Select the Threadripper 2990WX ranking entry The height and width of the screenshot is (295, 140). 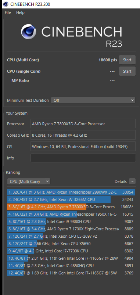click(x=71, y=192)
